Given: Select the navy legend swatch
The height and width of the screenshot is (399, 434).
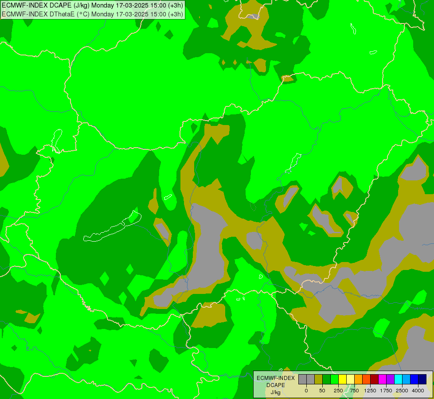Looking at the screenshot, I should (x=422, y=379).
